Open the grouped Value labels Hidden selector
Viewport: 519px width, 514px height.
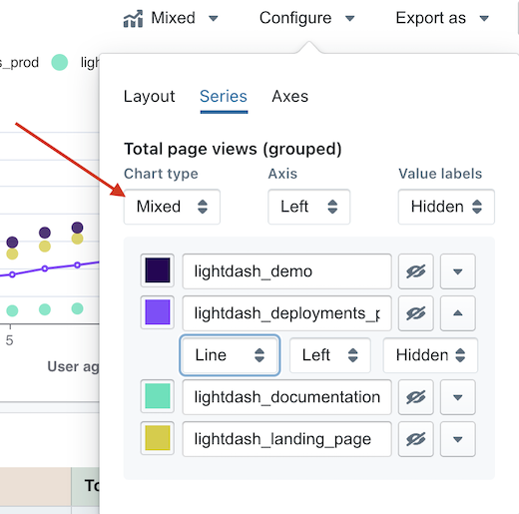click(446, 207)
